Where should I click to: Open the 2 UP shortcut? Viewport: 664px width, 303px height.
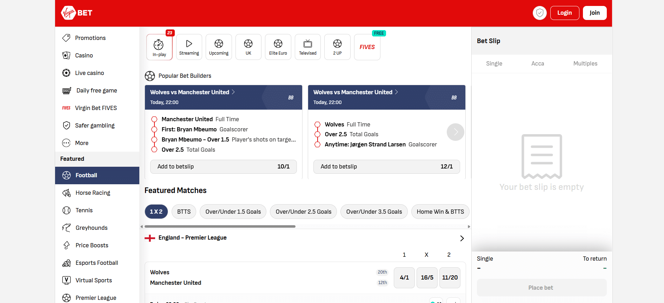click(337, 47)
